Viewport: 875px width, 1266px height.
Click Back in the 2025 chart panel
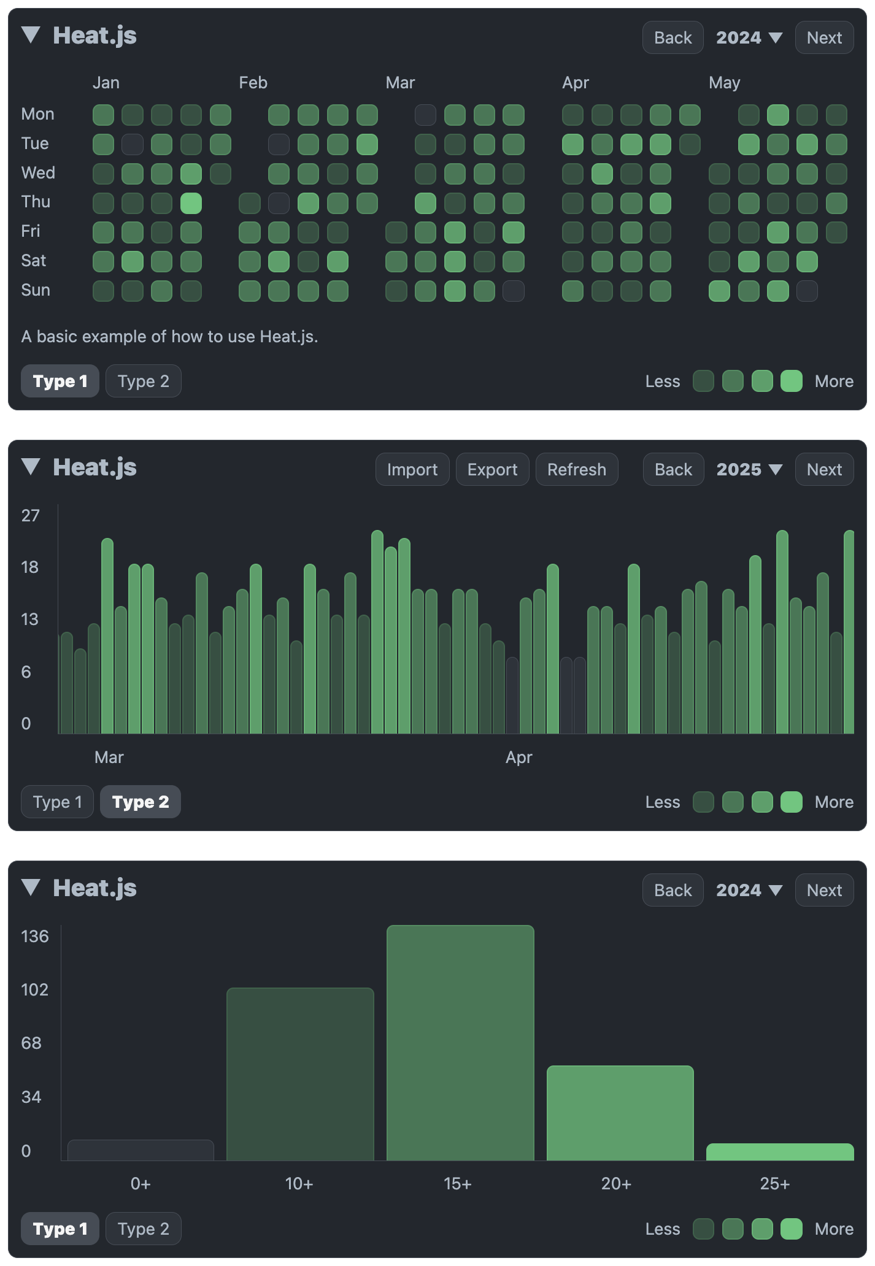[x=673, y=469]
